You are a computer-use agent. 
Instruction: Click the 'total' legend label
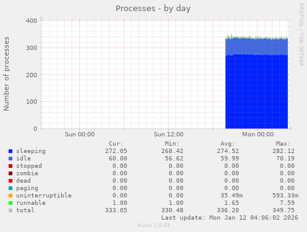pyautogui.click(x=25, y=210)
